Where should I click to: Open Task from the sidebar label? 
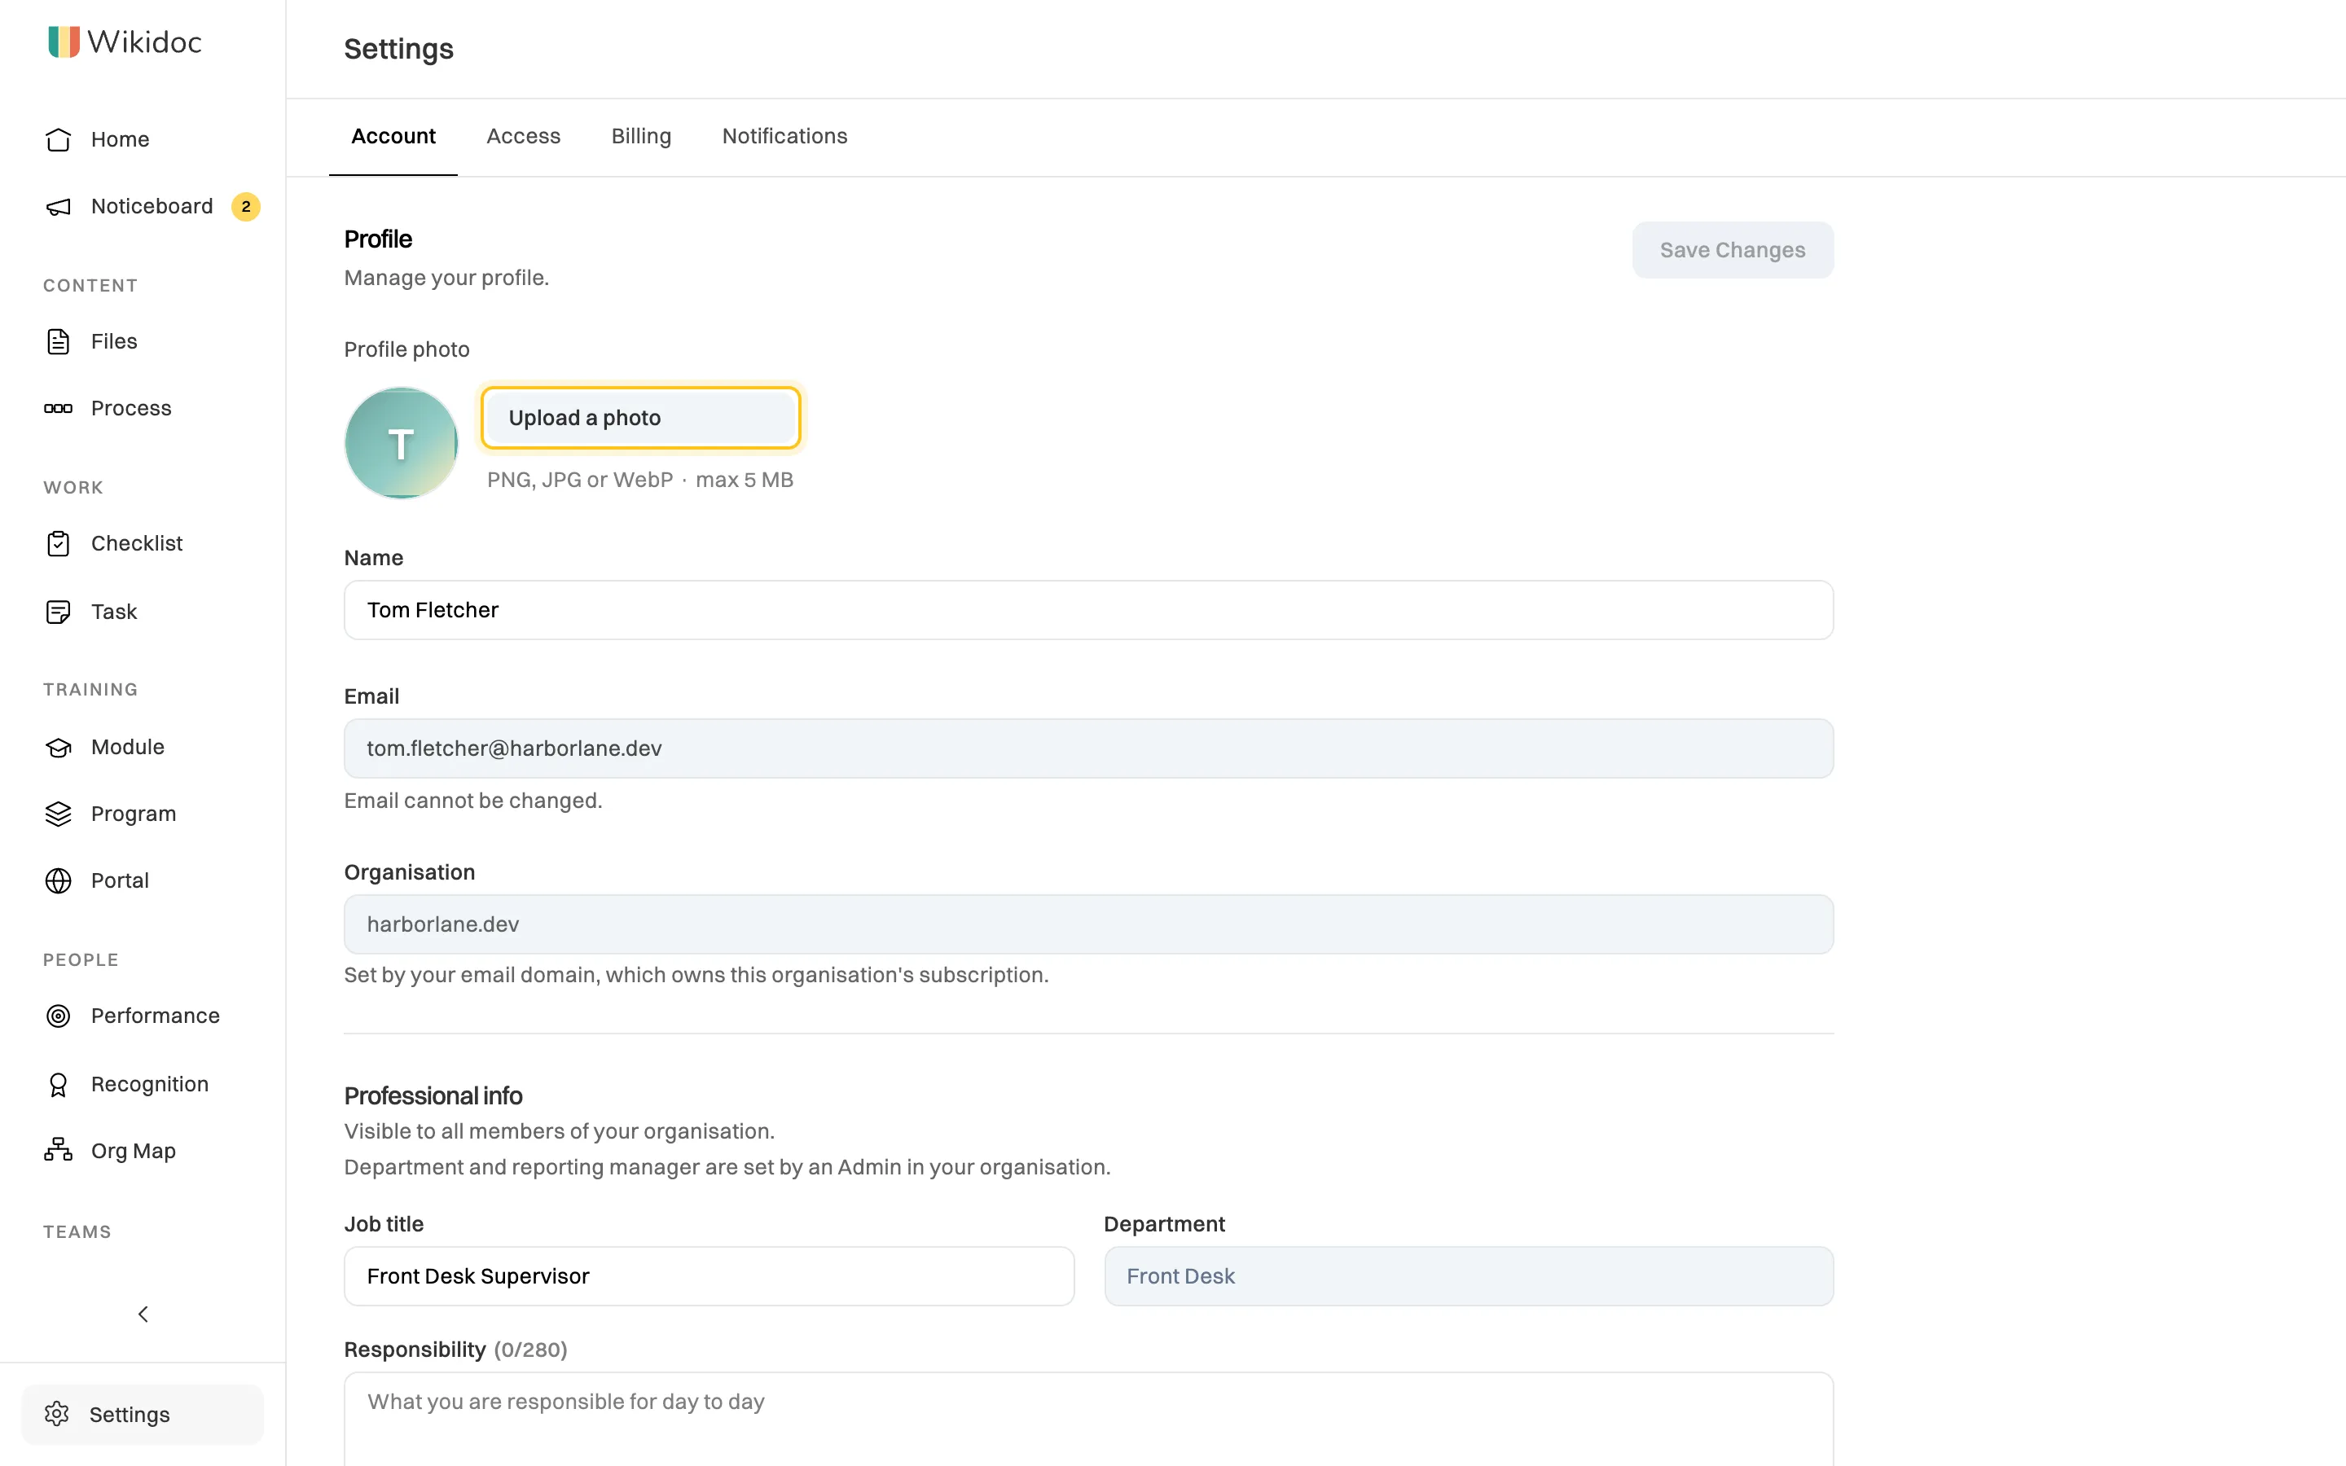point(114,612)
